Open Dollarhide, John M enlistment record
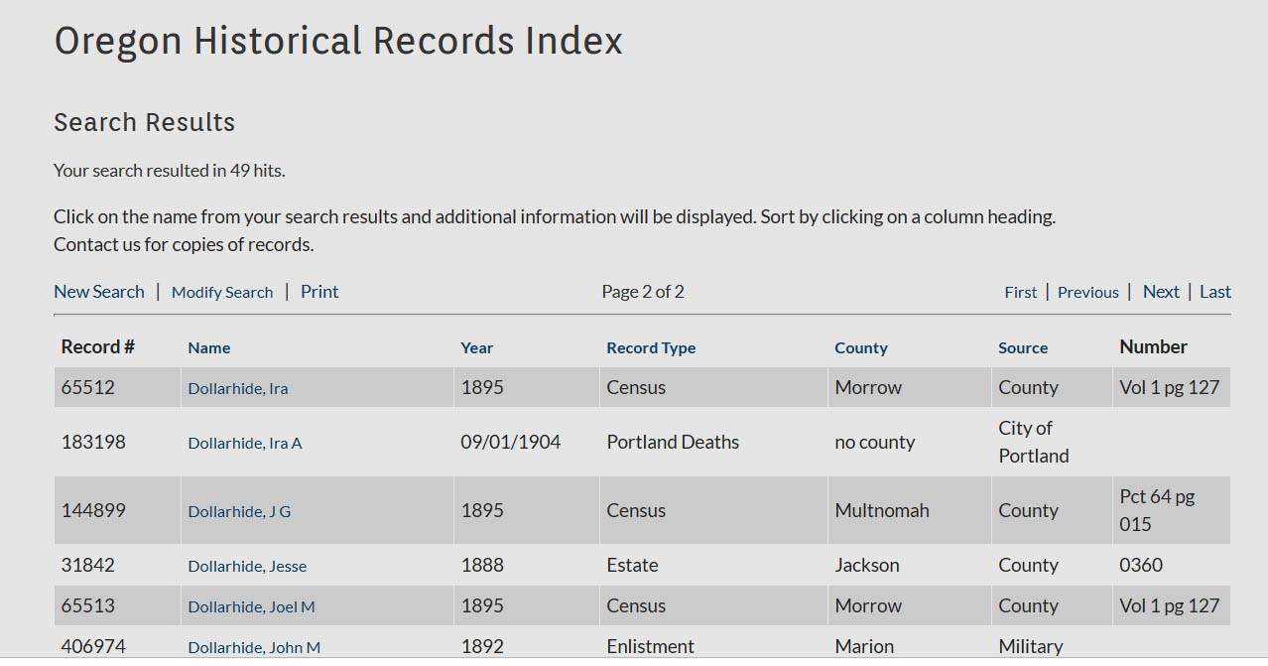The width and height of the screenshot is (1268, 666). click(x=254, y=647)
